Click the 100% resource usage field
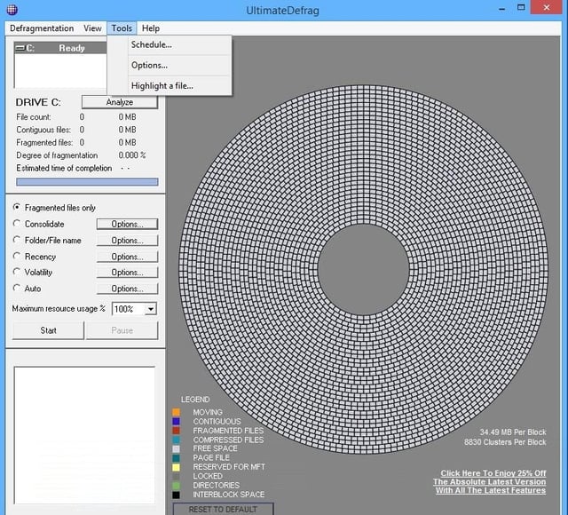 click(129, 309)
